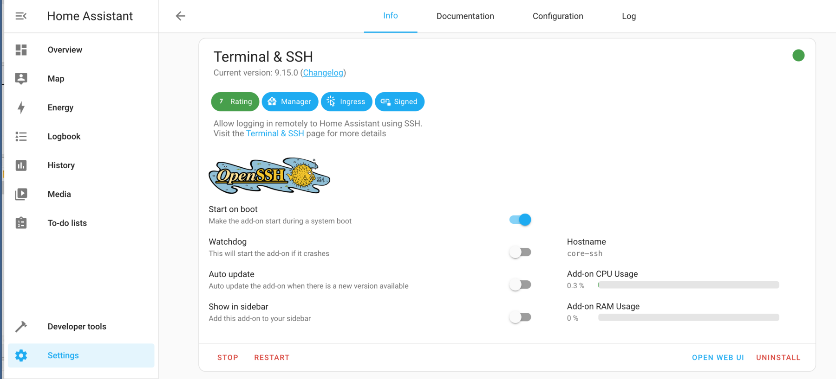This screenshot has height=379, width=836.
Task: Switch to the Info tab
Action: (391, 16)
